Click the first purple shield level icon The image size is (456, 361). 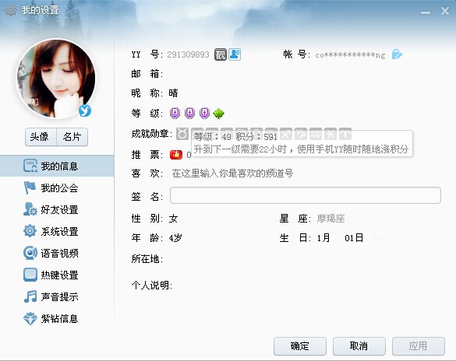click(175, 113)
